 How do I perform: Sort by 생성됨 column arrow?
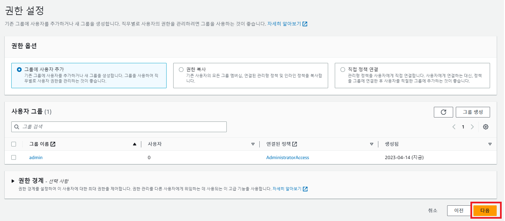click(x=490, y=144)
